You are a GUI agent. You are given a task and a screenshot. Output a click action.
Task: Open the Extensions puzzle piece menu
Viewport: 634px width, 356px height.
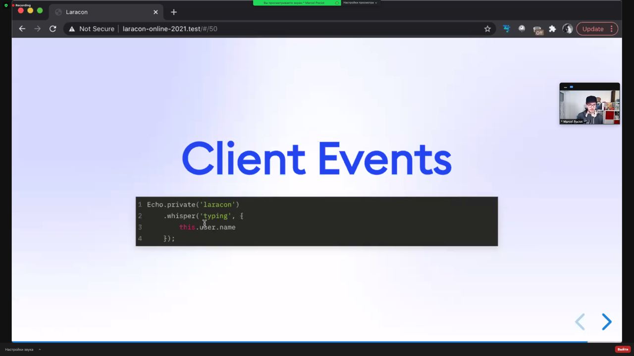coord(552,29)
